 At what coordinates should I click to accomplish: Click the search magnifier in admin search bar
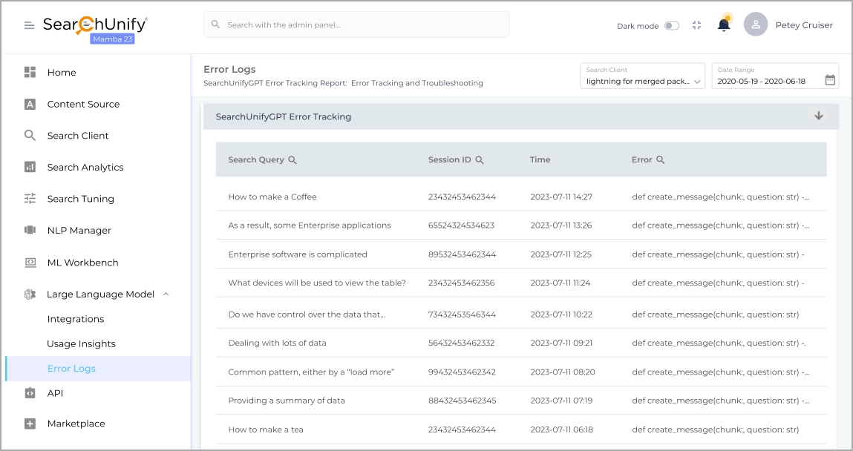pyautogui.click(x=215, y=24)
